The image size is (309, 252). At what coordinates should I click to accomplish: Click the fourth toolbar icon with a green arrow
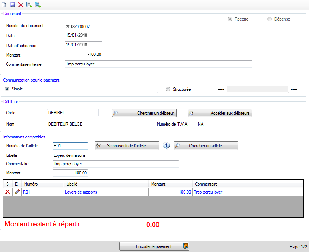pyautogui.click(x=29, y=5)
